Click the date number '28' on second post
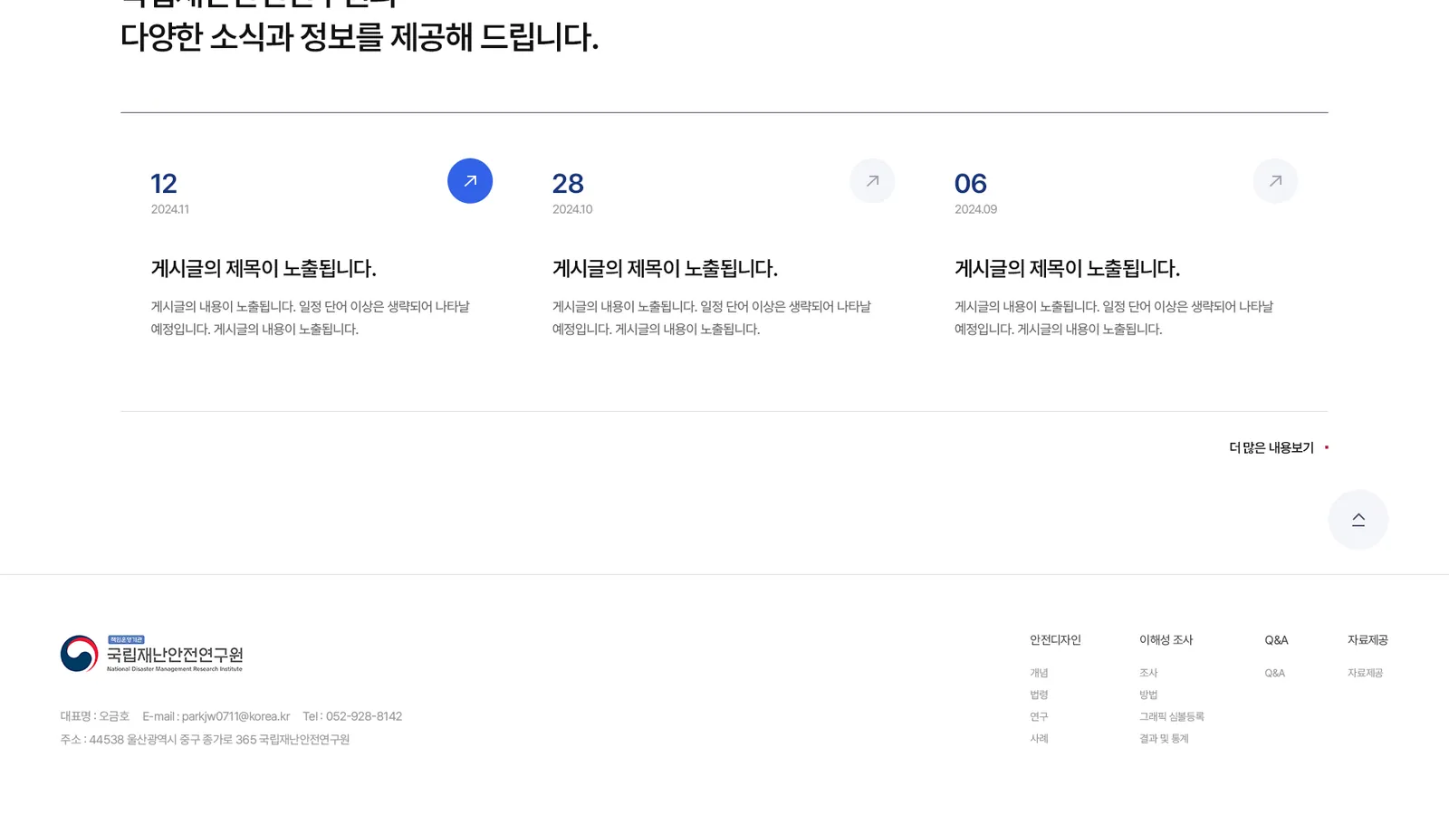This screenshot has width=1449, height=815. coord(568,184)
